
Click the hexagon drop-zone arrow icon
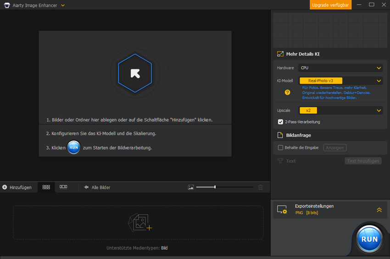(x=135, y=73)
